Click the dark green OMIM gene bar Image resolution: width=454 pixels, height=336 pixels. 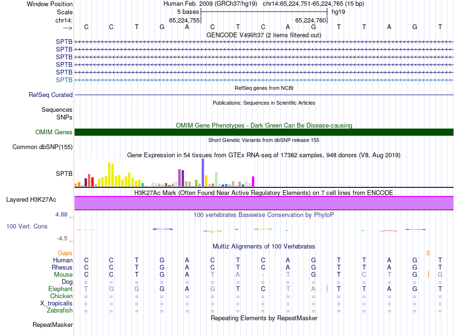(x=264, y=132)
